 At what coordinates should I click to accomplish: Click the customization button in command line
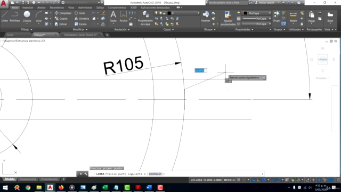point(86,174)
